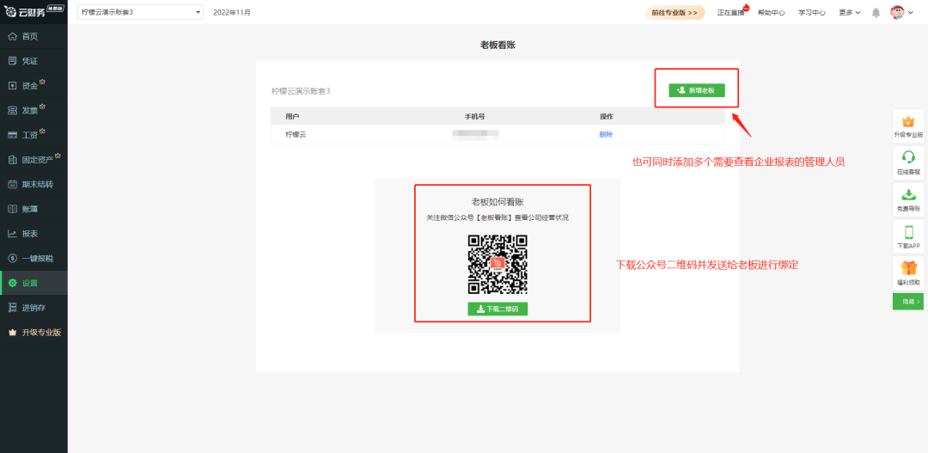Expand the 更多 menu
The width and height of the screenshot is (928, 453).
pos(849,12)
